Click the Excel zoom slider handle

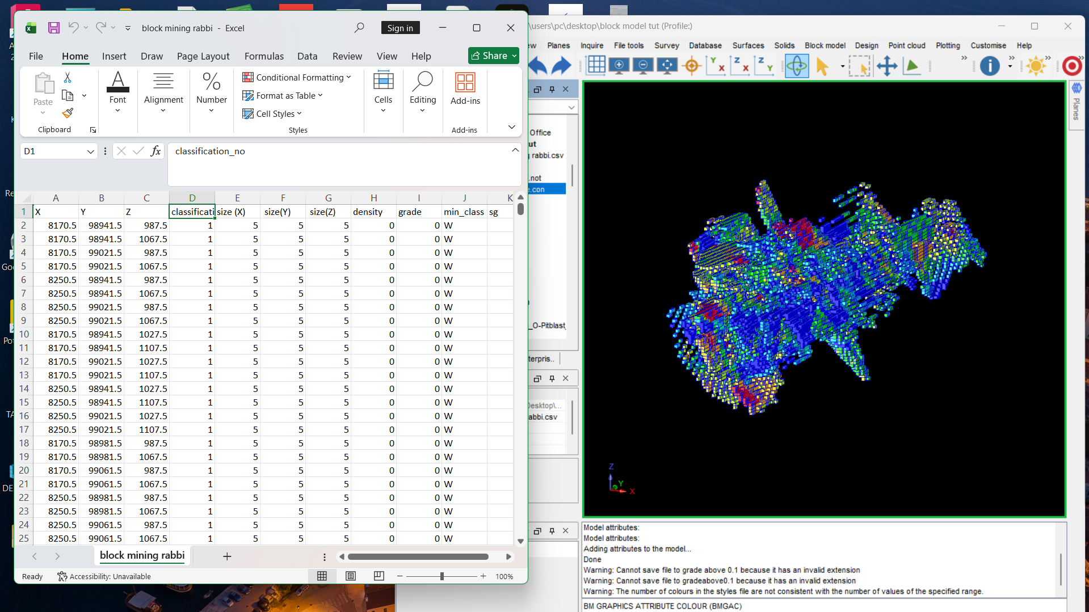(x=442, y=576)
